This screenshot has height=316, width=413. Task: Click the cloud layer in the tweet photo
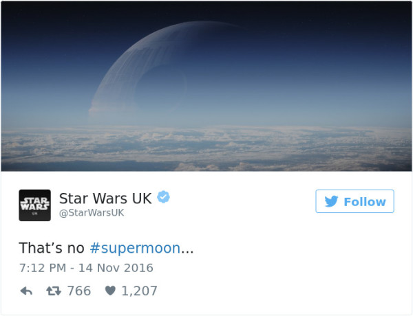click(206, 148)
